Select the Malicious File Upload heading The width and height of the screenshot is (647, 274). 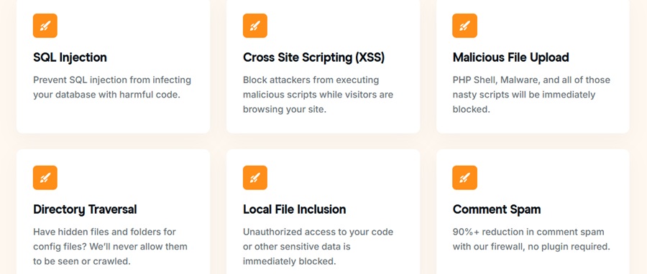pyautogui.click(x=511, y=57)
